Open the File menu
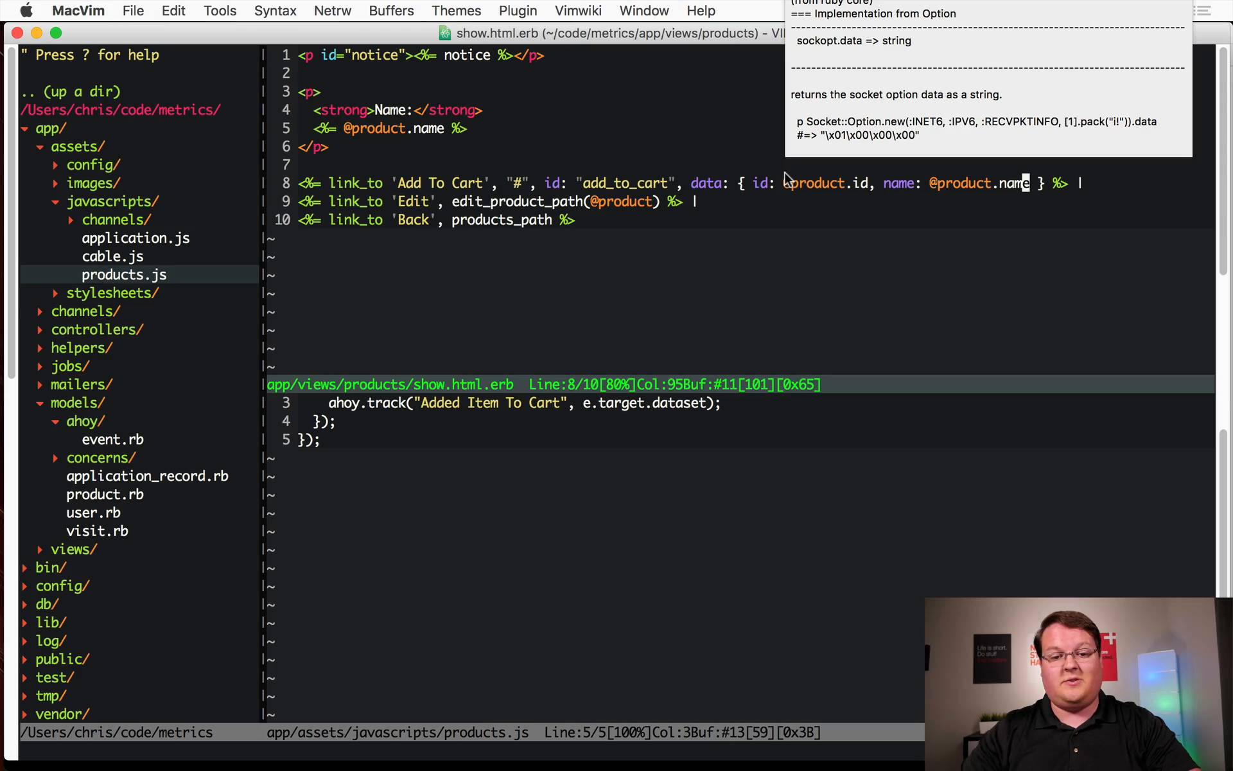 134,10
